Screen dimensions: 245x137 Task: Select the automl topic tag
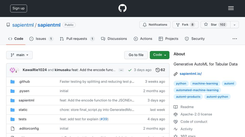tap(229, 83)
